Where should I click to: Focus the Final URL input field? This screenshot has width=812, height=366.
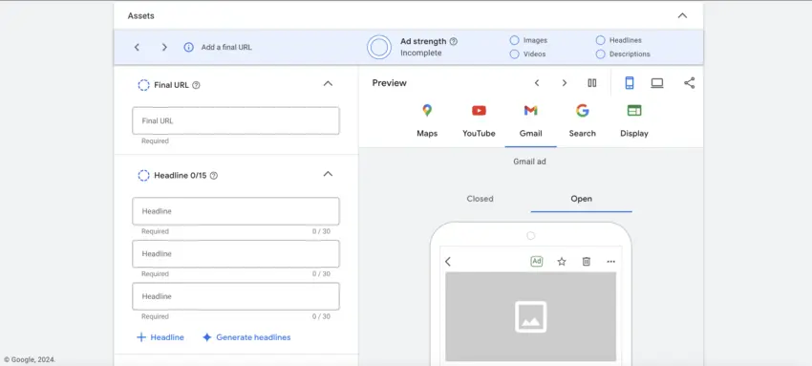(236, 120)
